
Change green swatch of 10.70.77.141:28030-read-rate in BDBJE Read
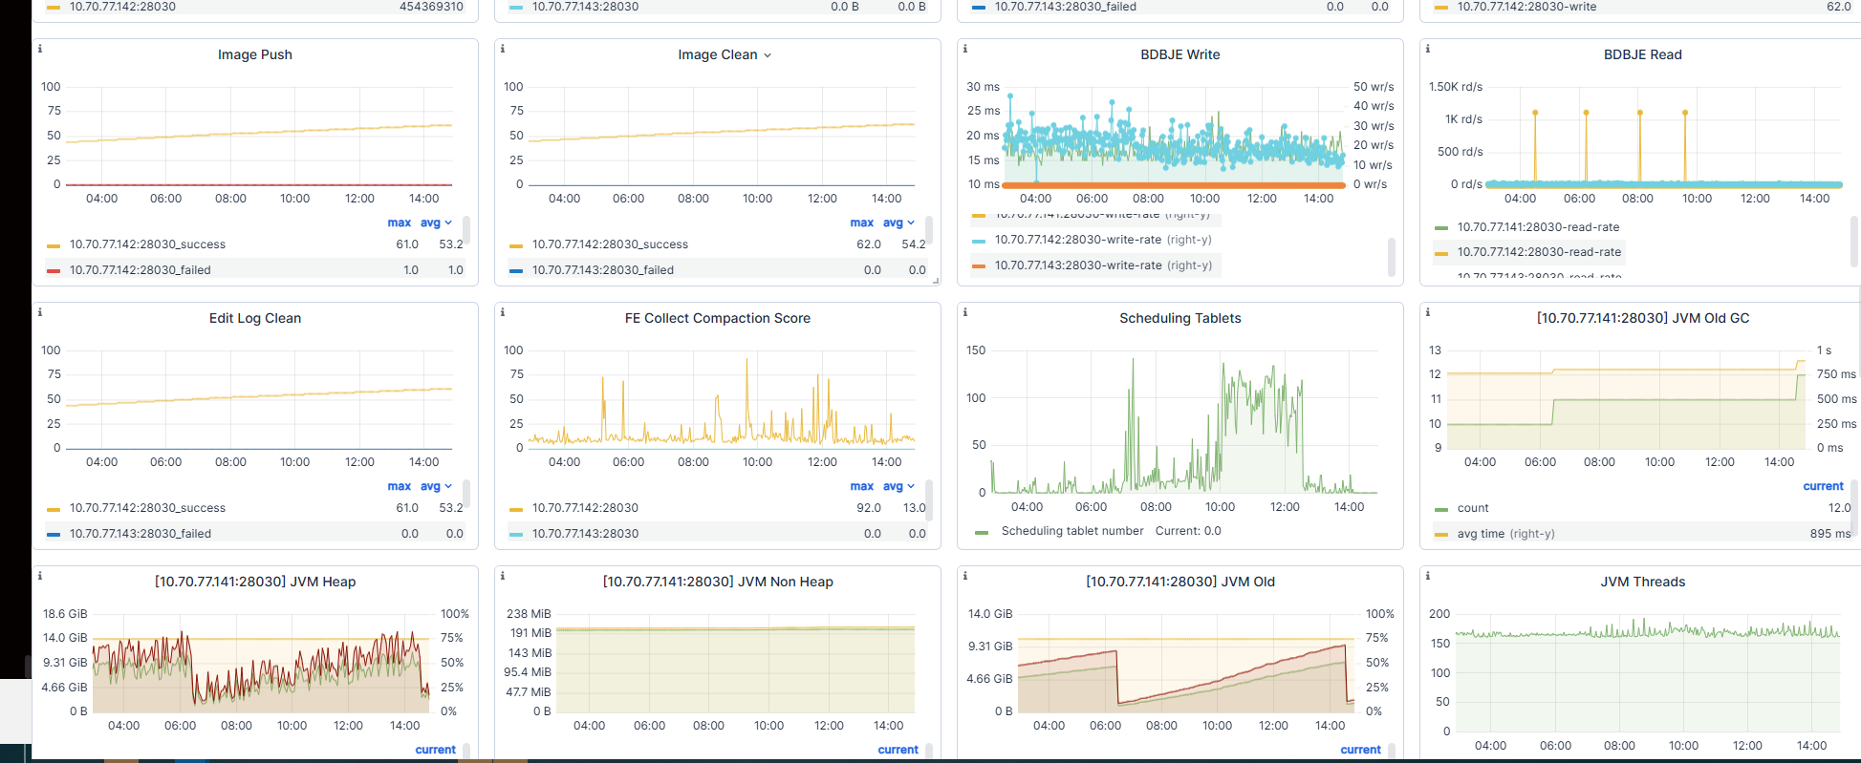pos(1441,228)
